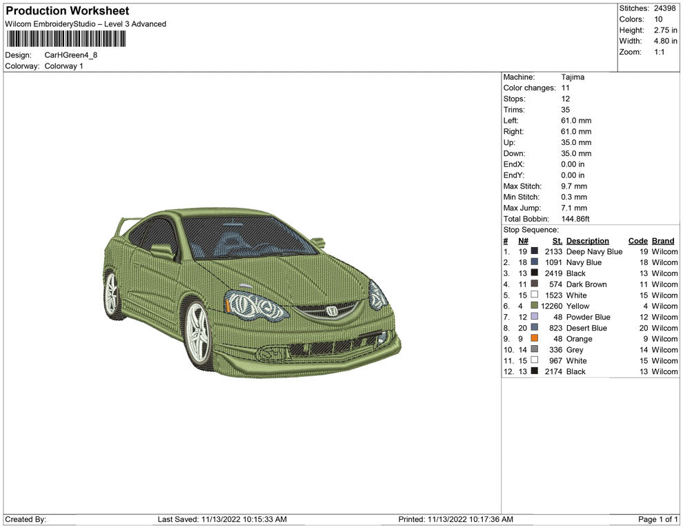Image resolution: width=683 pixels, height=526 pixels.
Task: Click the Page 1 of 1 footer text
Action: point(658,519)
